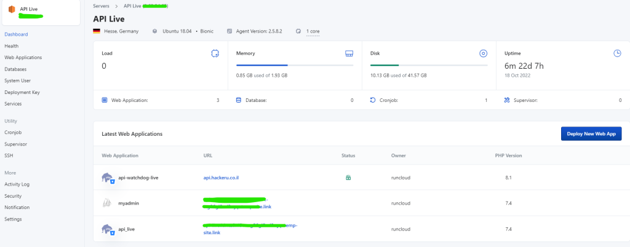Viewport: 630px width, 247px height.
Task: Click the Uptime clock icon
Action: (x=617, y=53)
